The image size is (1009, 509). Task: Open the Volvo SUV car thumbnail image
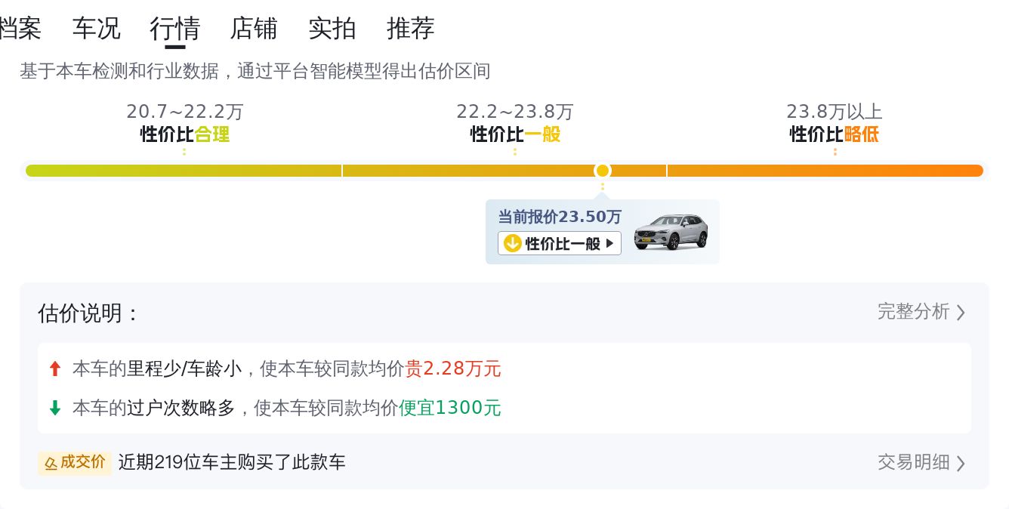click(671, 231)
